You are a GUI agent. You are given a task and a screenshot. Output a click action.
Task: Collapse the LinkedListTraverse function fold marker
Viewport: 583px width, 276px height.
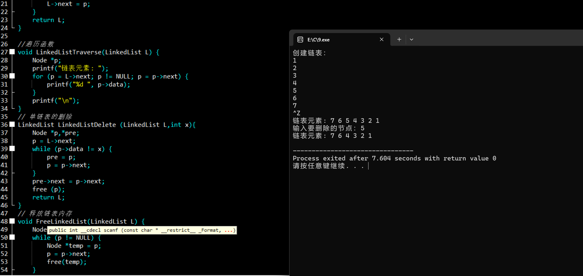click(12, 52)
